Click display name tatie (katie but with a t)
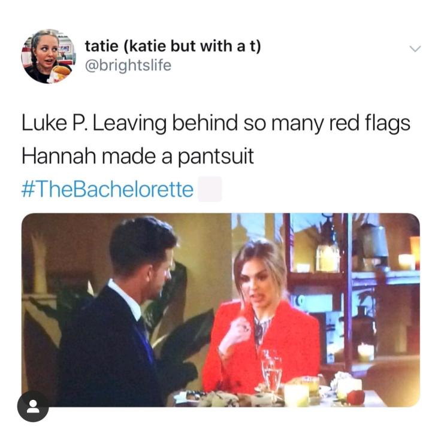 [x=173, y=46]
